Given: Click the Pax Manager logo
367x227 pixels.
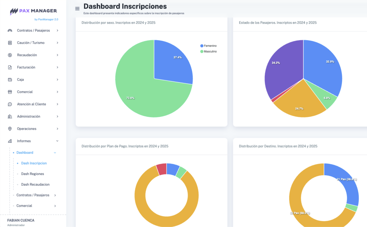Looking at the screenshot, I should pyautogui.click(x=34, y=11).
